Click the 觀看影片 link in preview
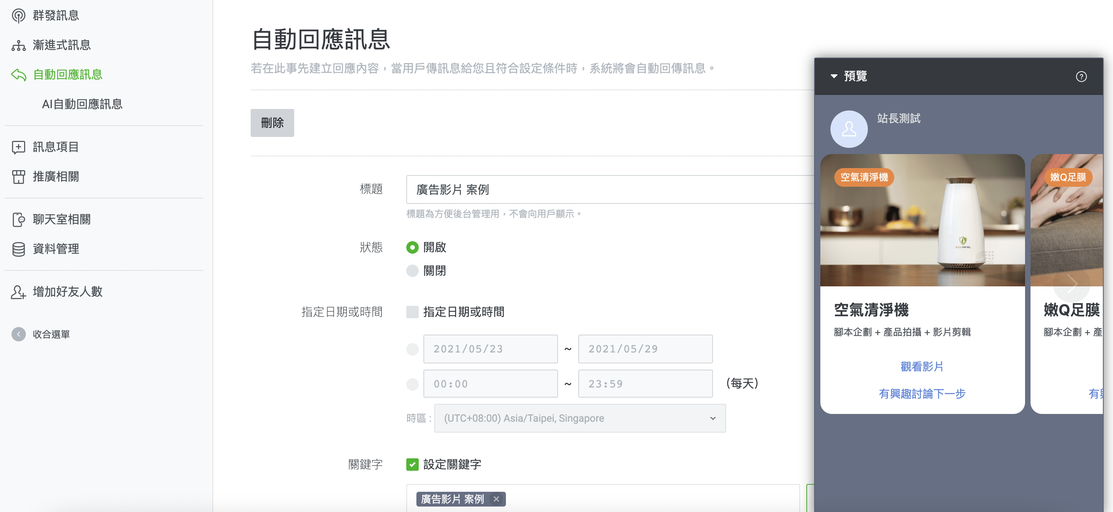The image size is (1113, 512). tap(922, 366)
